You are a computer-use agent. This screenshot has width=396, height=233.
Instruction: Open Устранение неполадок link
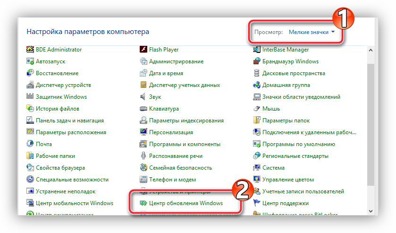[66, 191]
